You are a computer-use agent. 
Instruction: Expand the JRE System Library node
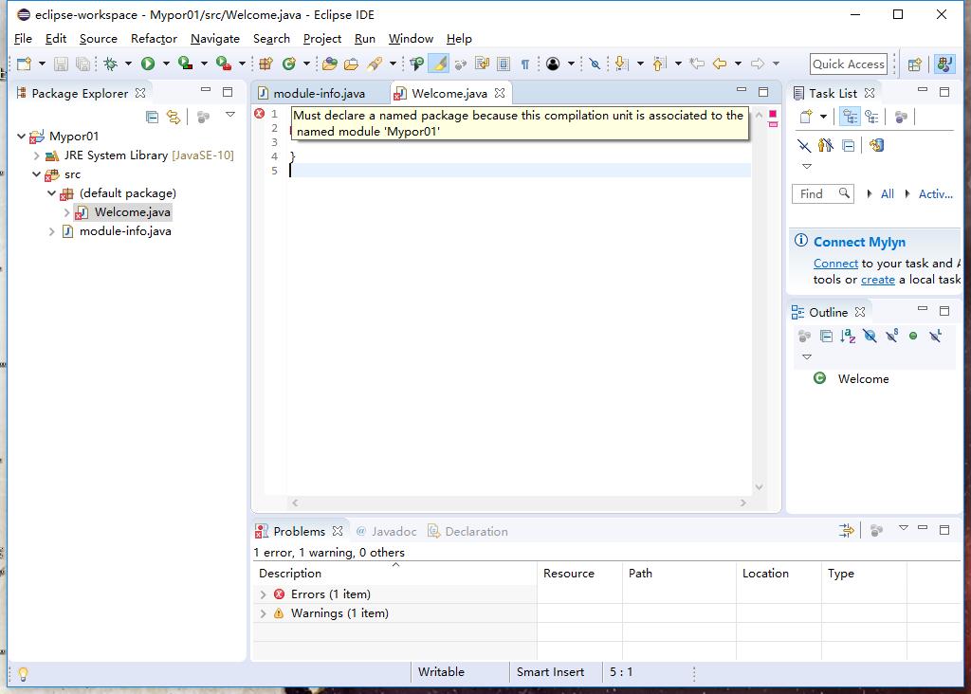(x=37, y=155)
